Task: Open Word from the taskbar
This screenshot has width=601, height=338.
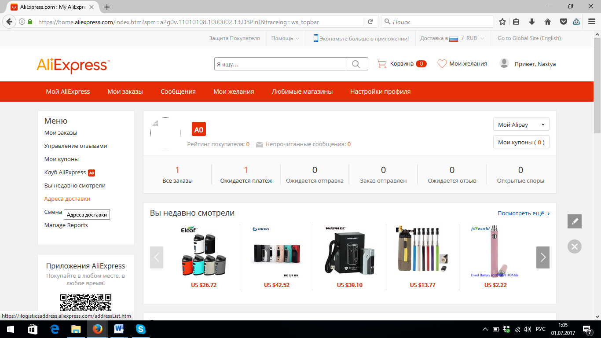Action: (119, 329)
